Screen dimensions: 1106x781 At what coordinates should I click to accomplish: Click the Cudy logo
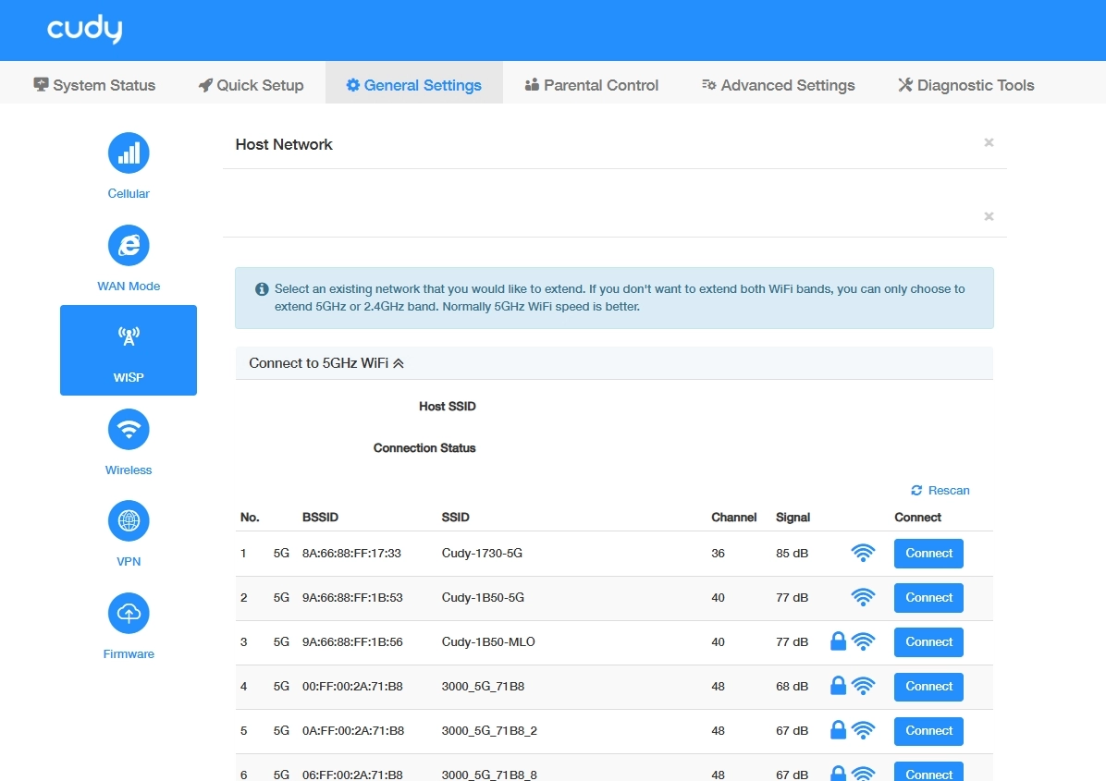(85, 29)
